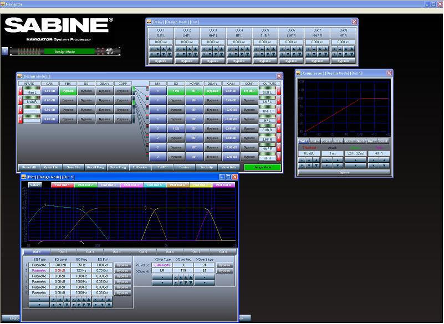Click red channel 2 button beside Main R input
This screenshot has width=444, height=324.
tap(21, 100)
